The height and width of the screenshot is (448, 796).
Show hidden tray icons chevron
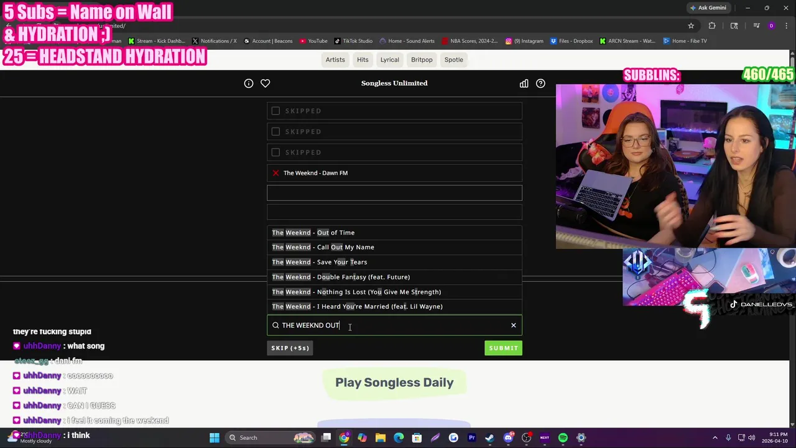(715, 437)
